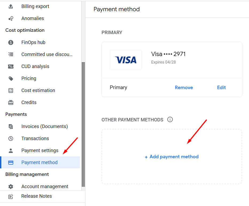Click the info icon beside Other Payment Methods

coord(170,120)
